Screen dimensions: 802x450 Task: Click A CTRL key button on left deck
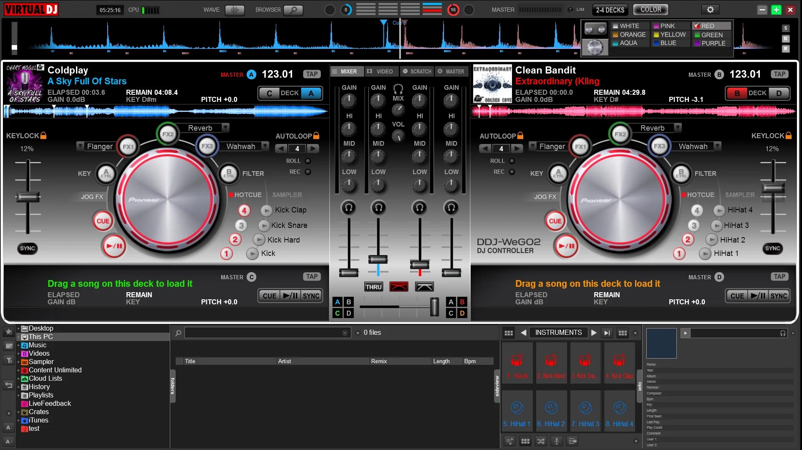(x=106, y=174)
